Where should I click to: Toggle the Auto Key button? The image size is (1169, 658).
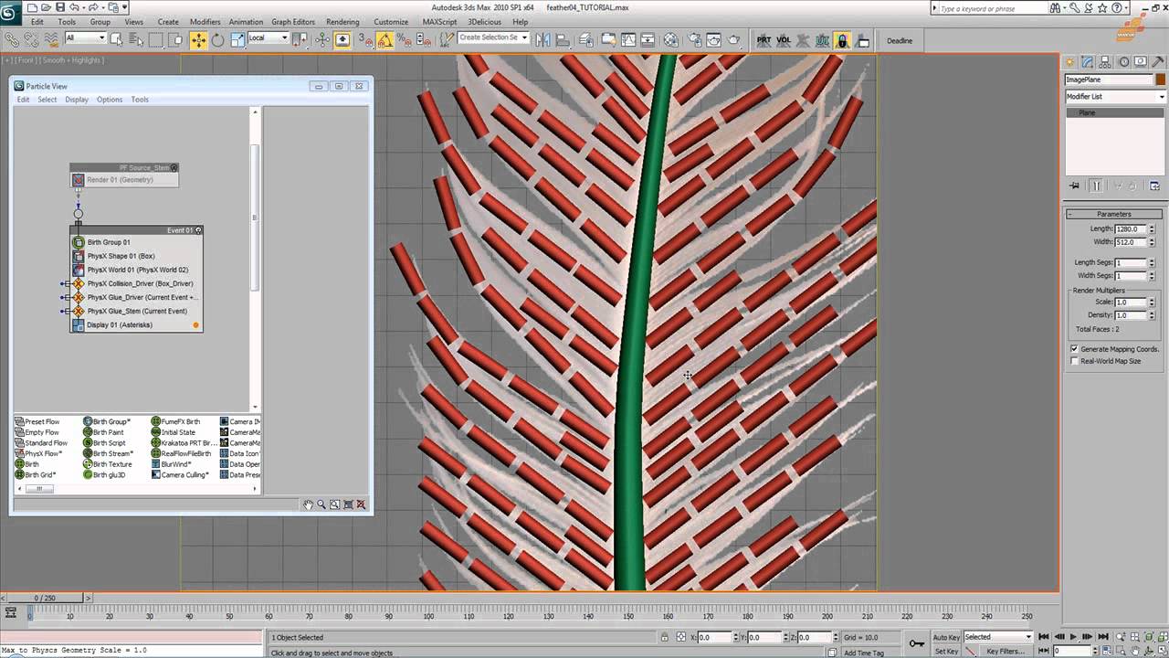click(x=945, y=637)
